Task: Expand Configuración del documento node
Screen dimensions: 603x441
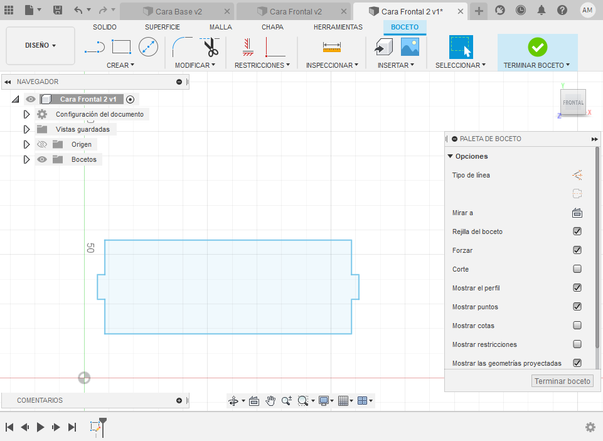Action: click(26, 114)
